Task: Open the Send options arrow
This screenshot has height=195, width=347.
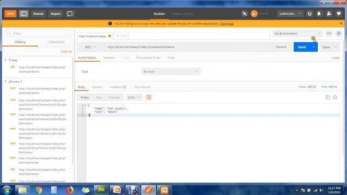Action: point(314,47)
